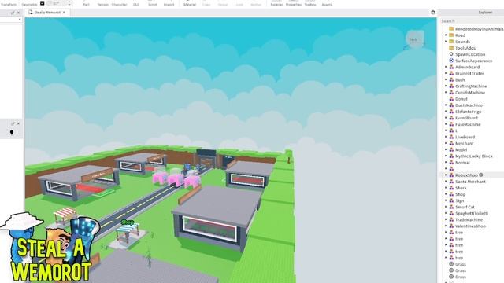Select the Normal row in Explorer
Viewport: 504px width, 283px height.
(x=472, y=163)
